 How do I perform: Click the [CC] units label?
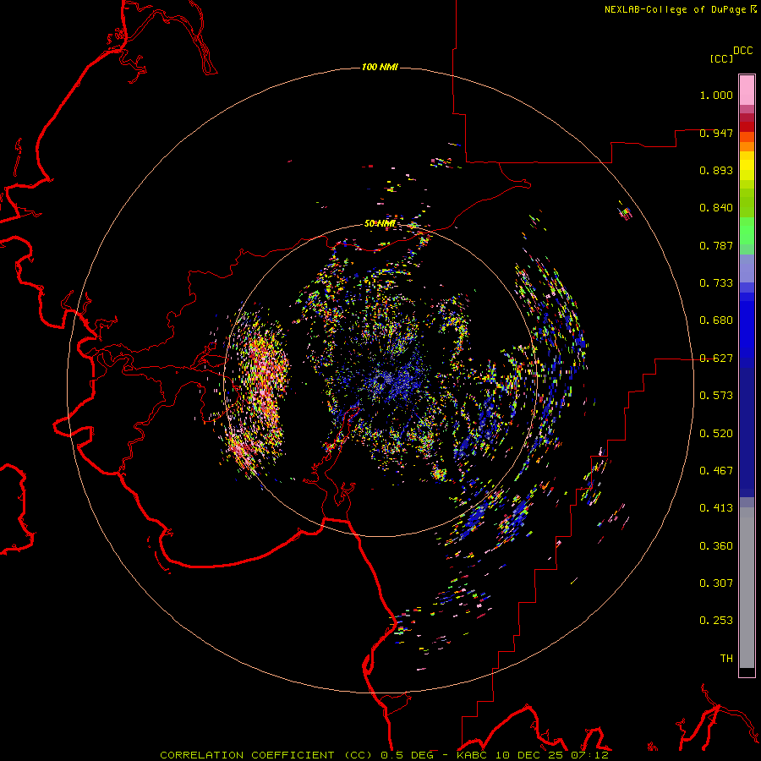coord(722,58)
